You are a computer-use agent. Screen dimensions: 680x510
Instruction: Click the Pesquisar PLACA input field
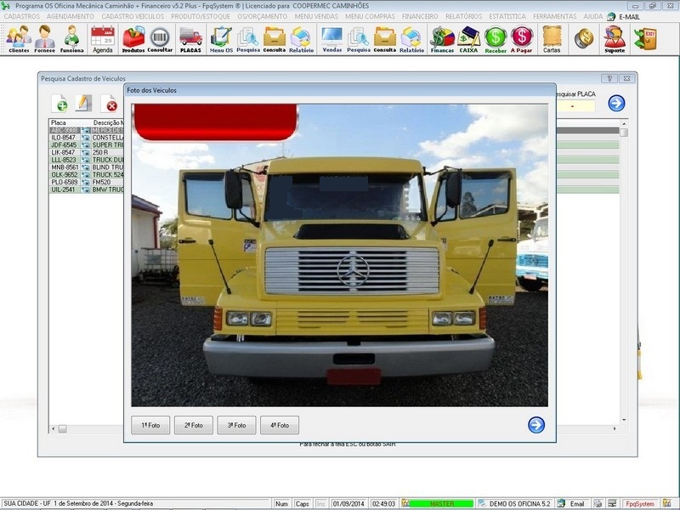(575, 105)
